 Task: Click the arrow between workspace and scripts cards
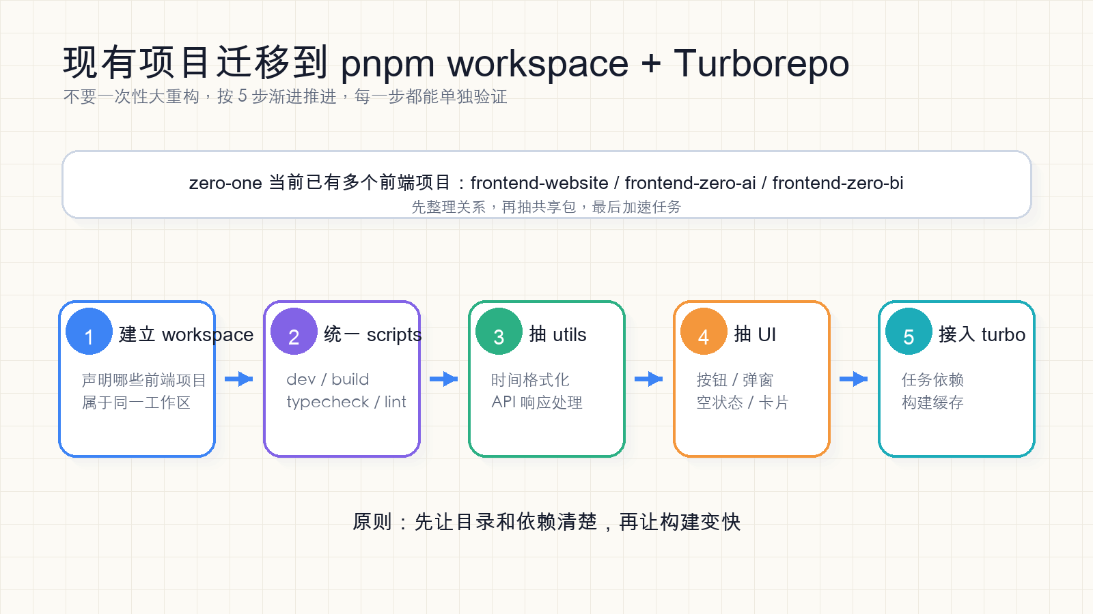tap(239, 379)
